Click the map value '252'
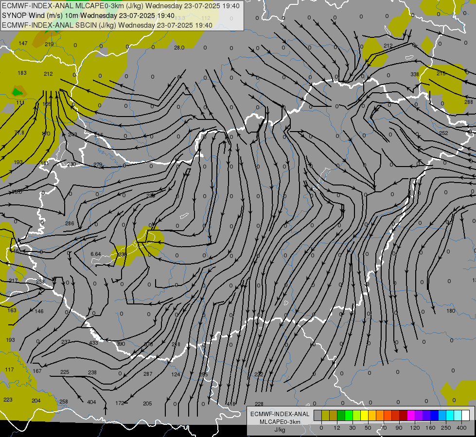The width and height of the screenshot is (476, 437). coord(443,133)
